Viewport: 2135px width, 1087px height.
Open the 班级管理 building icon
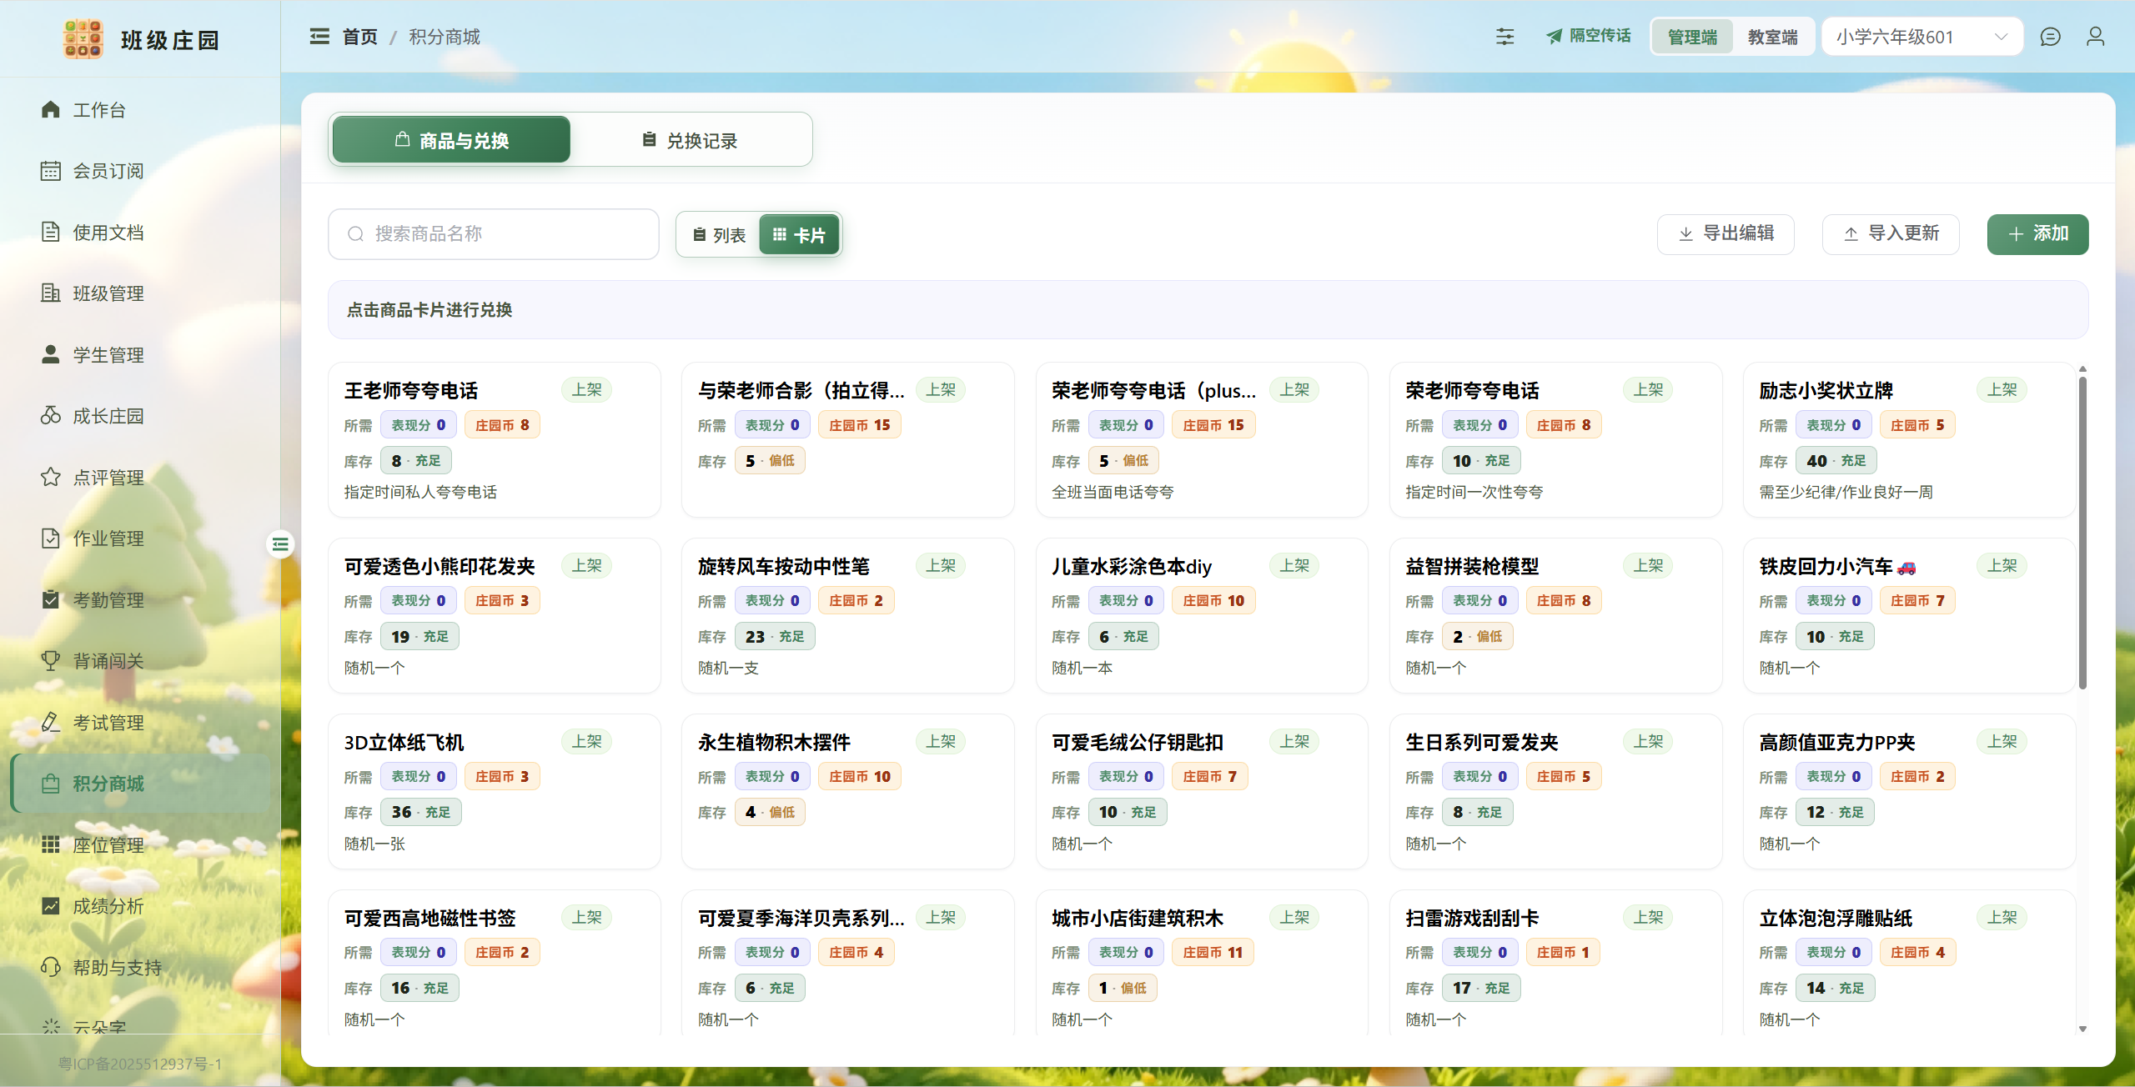51,293
